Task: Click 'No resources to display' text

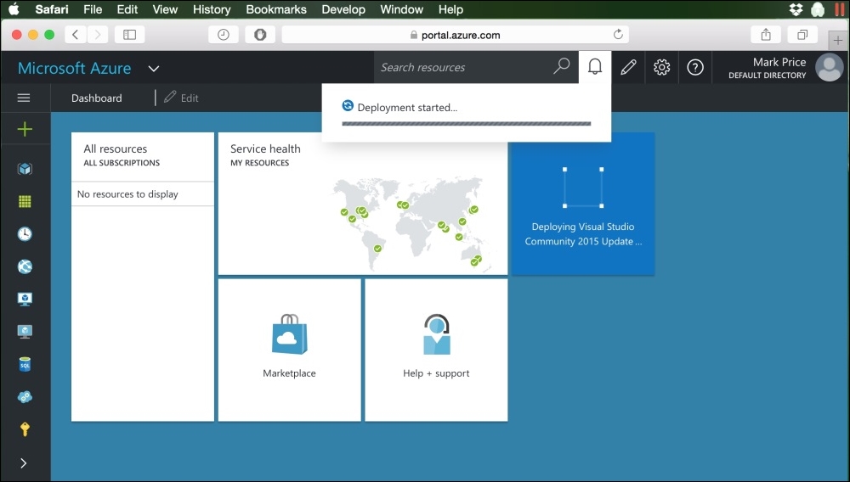Action: tap(127, 193)
